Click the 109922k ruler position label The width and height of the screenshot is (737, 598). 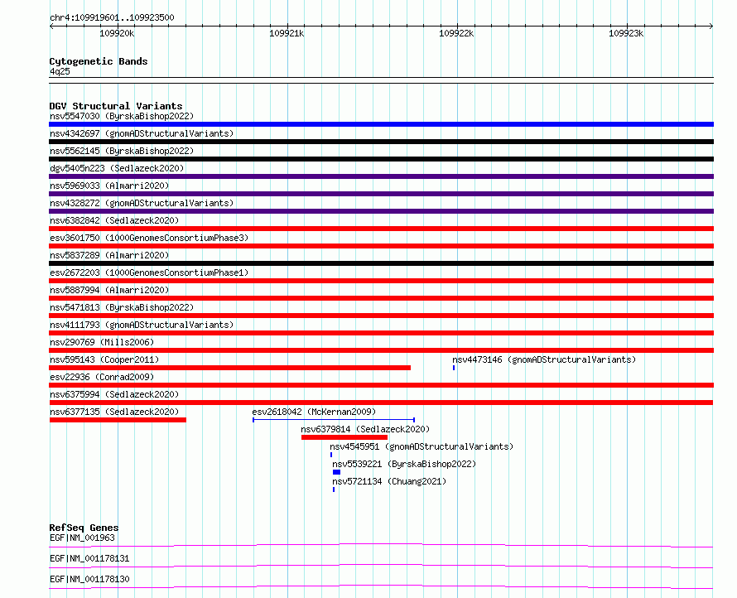456,33
